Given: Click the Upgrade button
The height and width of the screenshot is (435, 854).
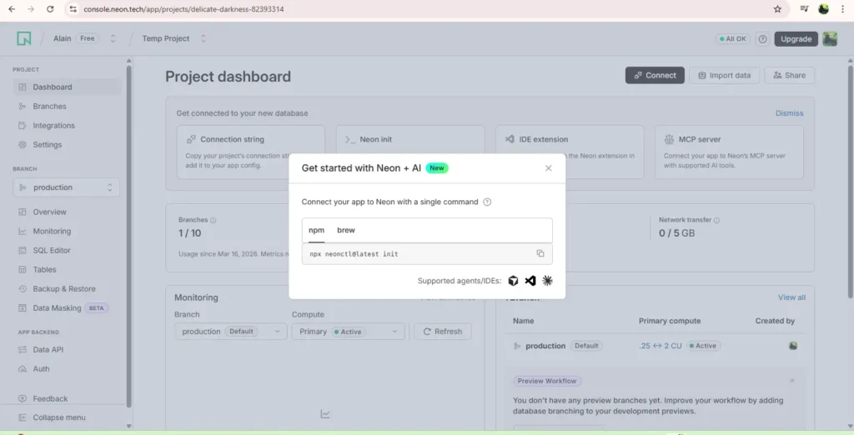Looking at the screenshot, I should click(x=796, y=39).
